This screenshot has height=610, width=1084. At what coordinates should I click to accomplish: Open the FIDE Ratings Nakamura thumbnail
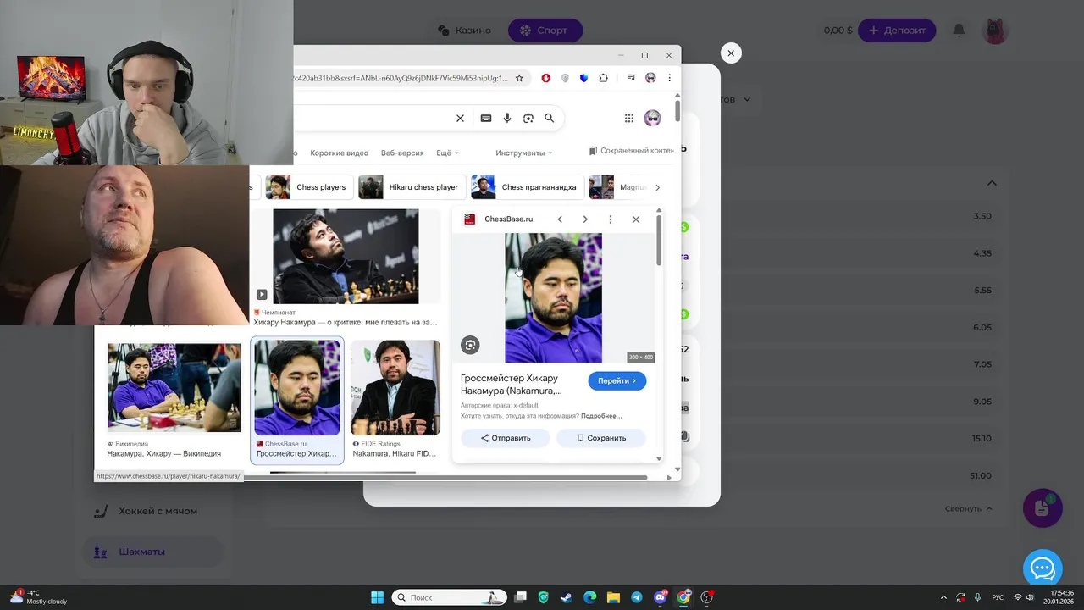coord(395,387)
